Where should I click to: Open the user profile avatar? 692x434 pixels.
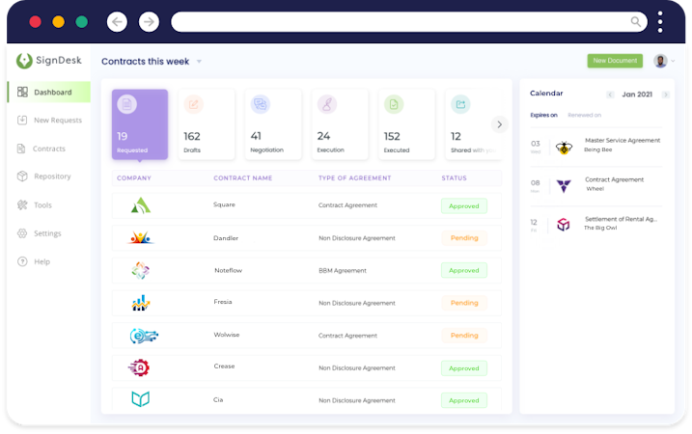660,61
